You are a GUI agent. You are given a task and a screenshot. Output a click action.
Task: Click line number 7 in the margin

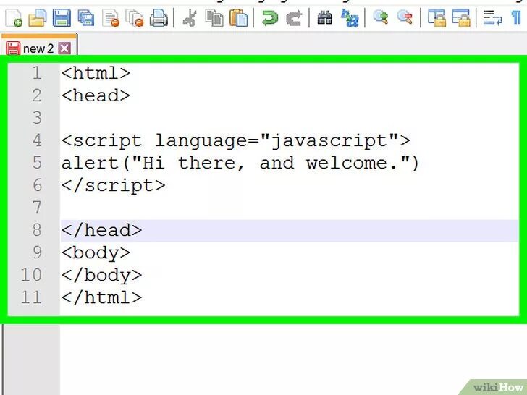(x=38, y=208)
